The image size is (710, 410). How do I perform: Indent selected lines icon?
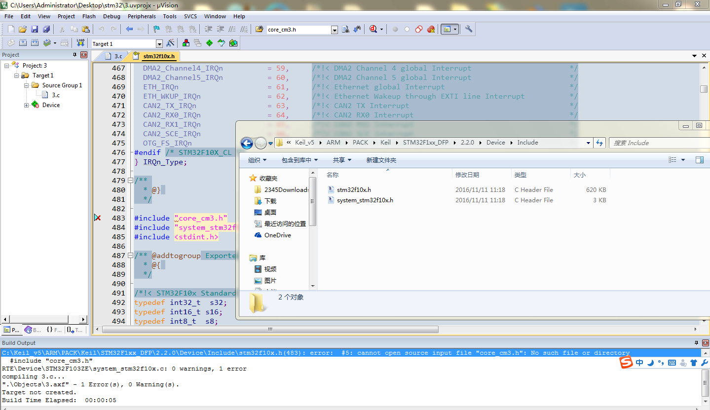(209, 29)
